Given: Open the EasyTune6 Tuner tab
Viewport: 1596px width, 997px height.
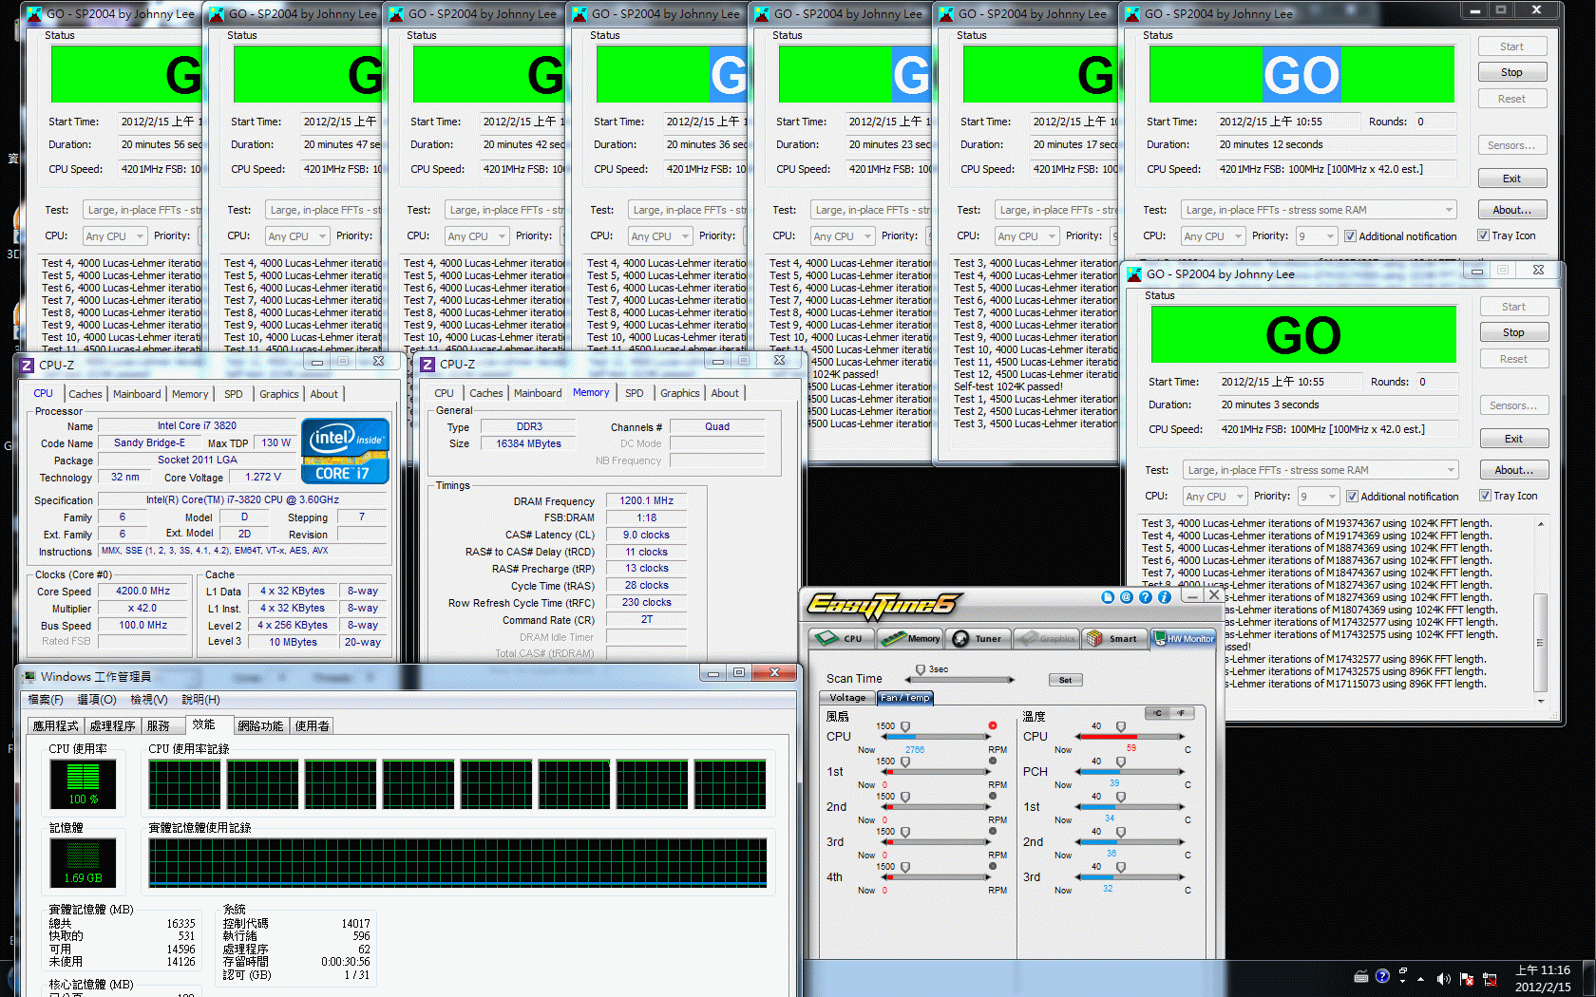Looking at the screenshot, I should click(x=978, y=638).
